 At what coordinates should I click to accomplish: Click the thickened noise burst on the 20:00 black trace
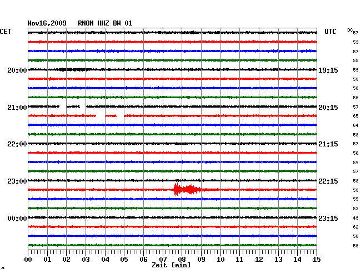(x=73, y=69)
